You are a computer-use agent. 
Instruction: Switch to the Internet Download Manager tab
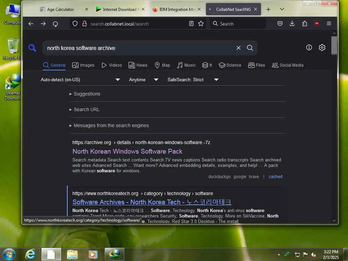[119, 9]
